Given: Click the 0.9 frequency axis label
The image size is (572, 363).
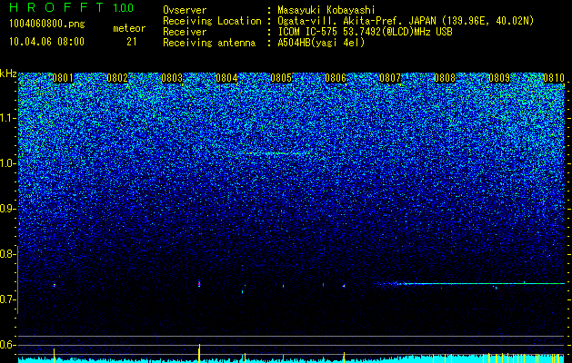Looking at the screenshot, I should 7,209.
